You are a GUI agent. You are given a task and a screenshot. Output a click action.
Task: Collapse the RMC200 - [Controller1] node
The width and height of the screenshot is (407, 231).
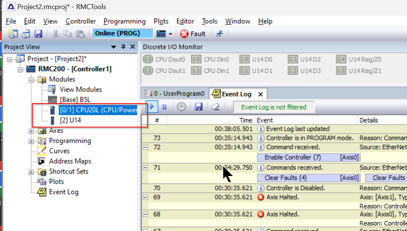click(20, 69)
